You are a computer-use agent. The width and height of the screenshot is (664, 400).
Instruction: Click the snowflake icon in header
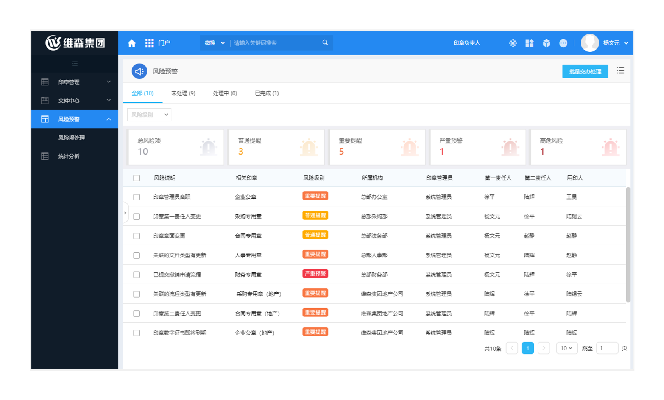pos(513,43)
